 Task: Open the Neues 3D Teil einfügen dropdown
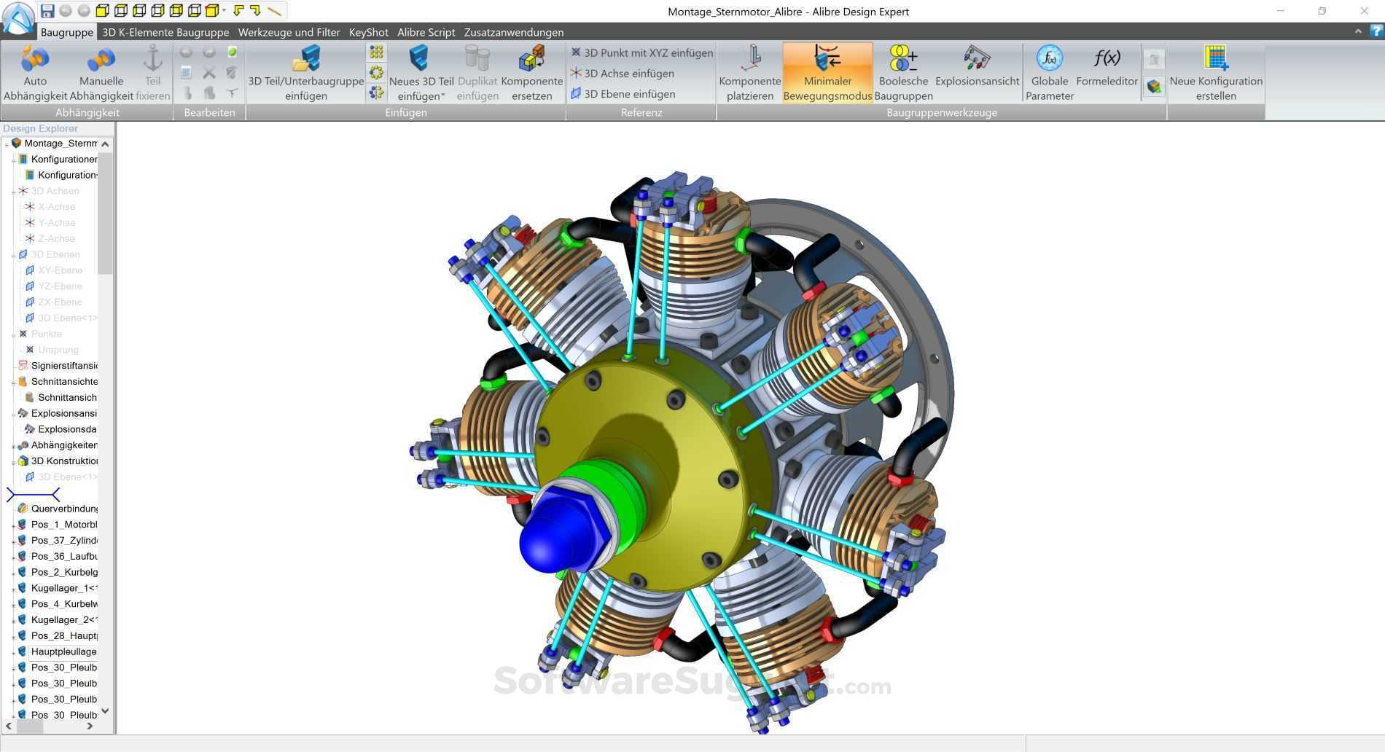pyautogui.click(x=443, y=95)
